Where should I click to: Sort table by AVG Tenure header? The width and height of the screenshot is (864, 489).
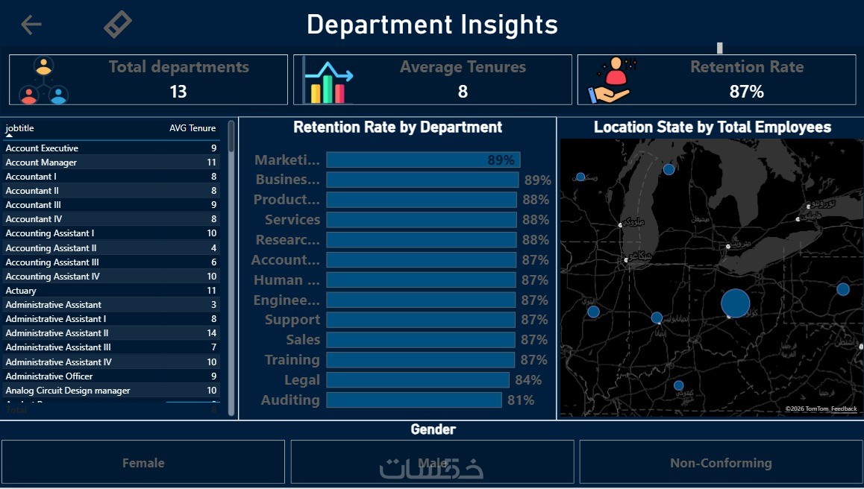point(192,128)
